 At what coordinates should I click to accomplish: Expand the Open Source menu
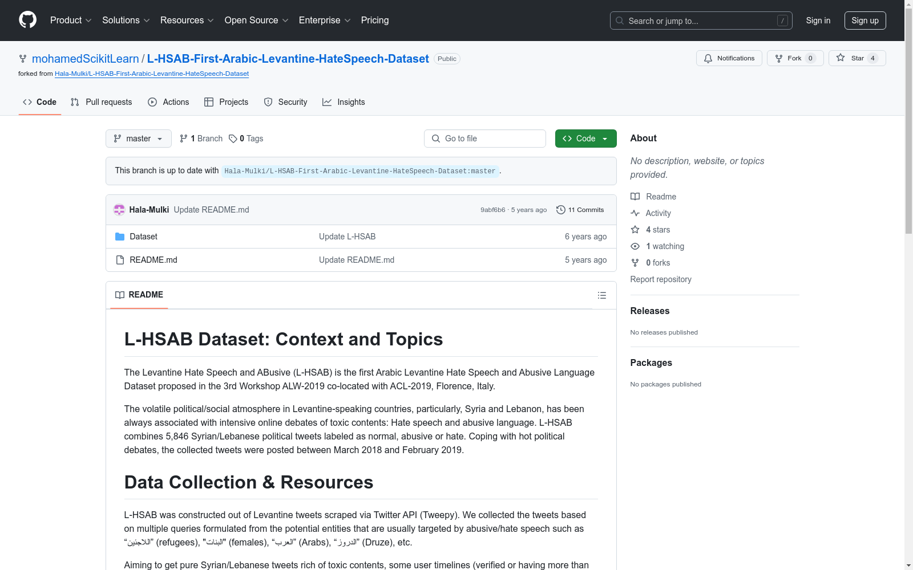[257, 21]
